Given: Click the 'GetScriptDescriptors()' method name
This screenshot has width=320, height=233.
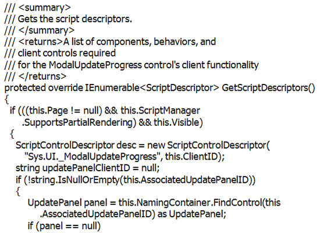Looking at the screenshot, I should coord(268,88).
